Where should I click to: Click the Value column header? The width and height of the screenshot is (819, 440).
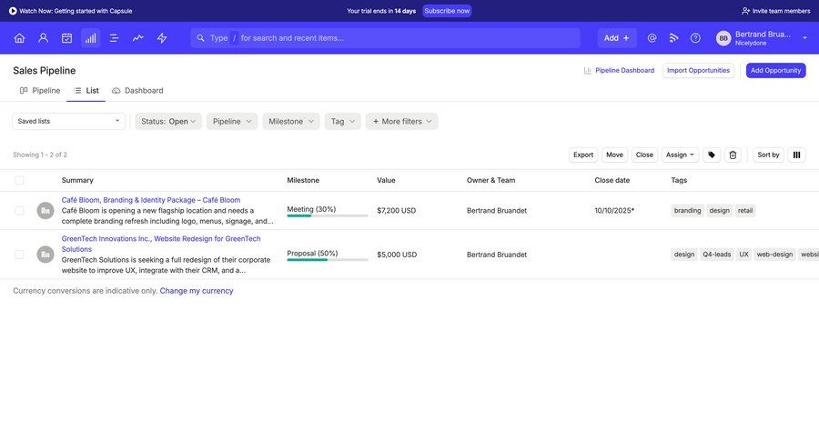(386, 180)
